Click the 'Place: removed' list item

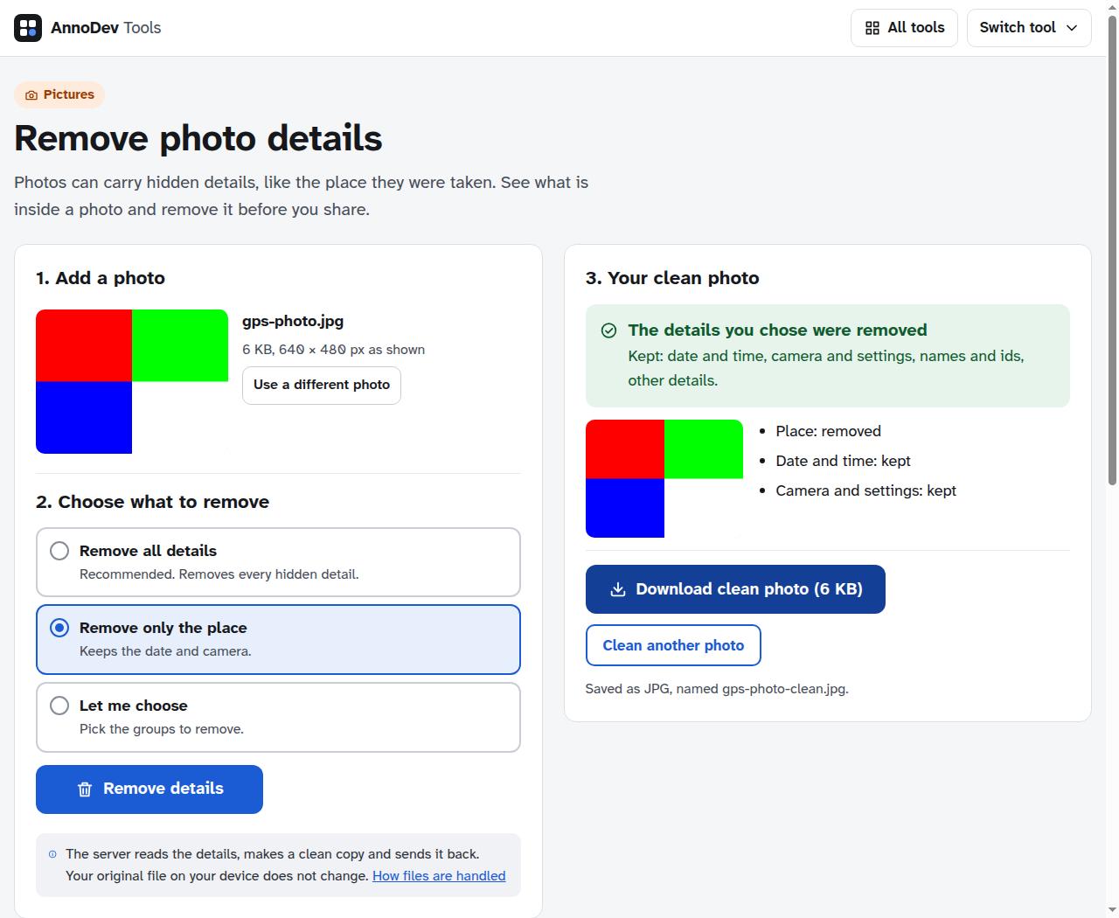tap(828, 432)
